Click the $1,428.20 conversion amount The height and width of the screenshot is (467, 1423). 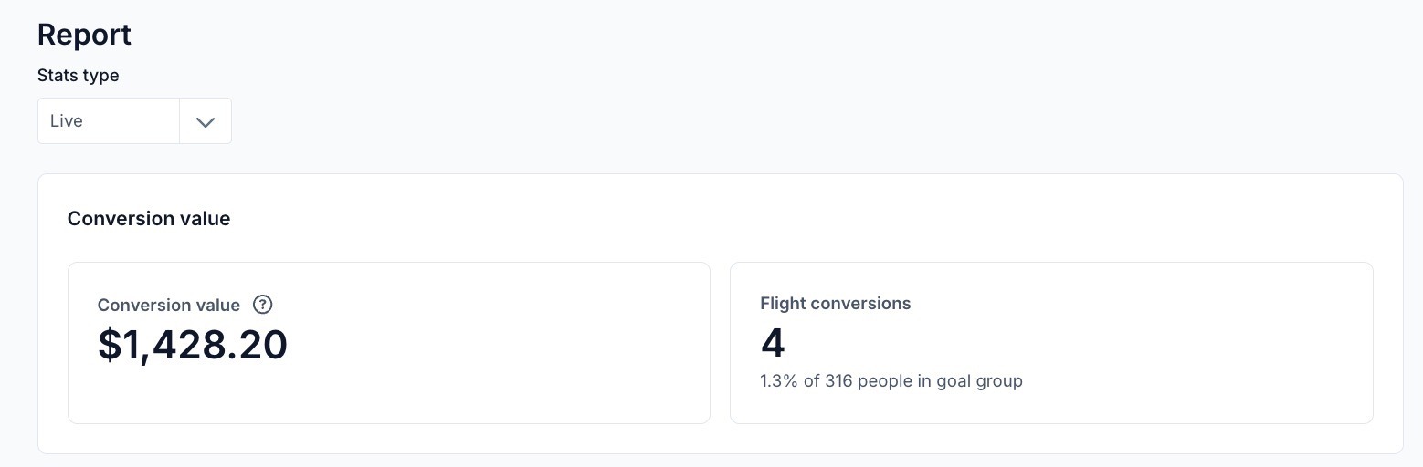[193, 345]
